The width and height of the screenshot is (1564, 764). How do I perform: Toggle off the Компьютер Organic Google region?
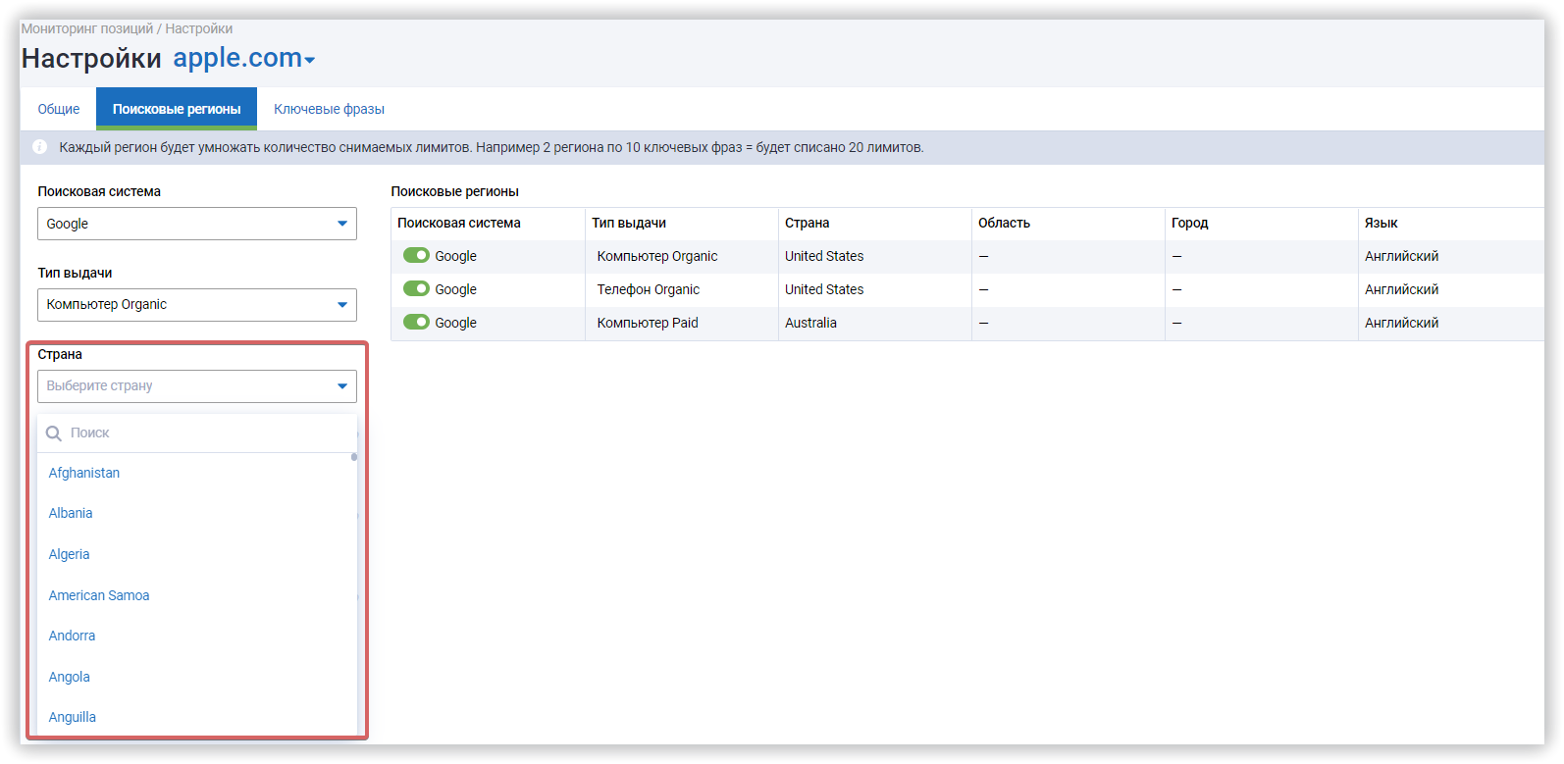click(416, 255)
